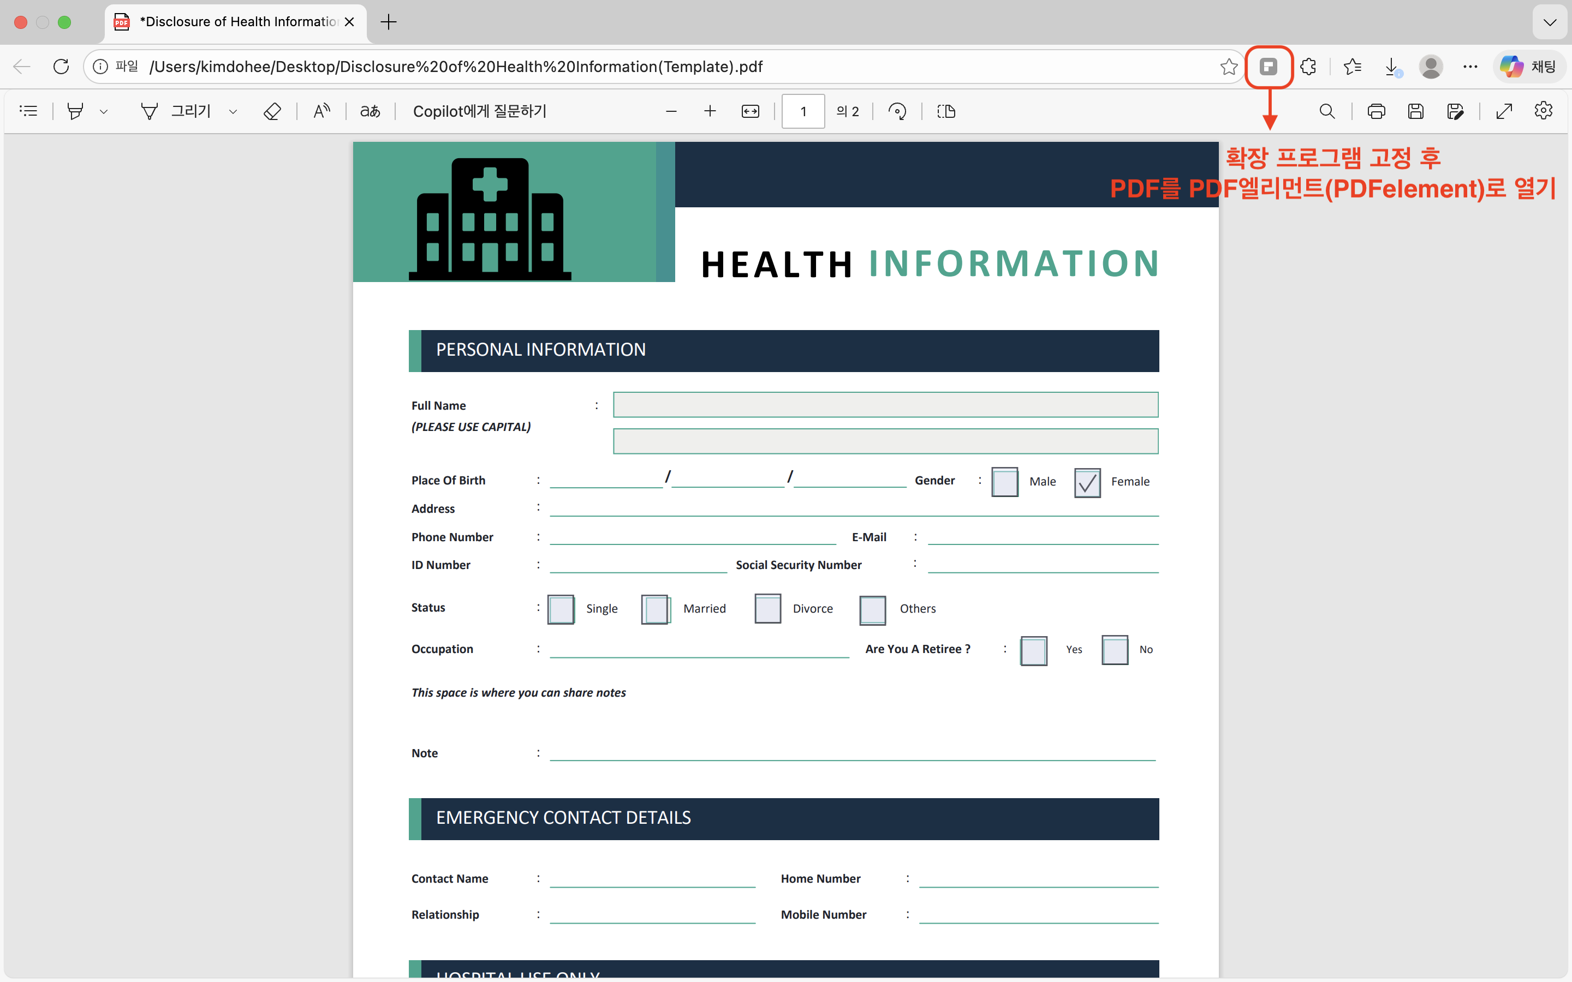Open the tab search chevron dropdown
1572x982 pixels.
(x=1550, y=22)
